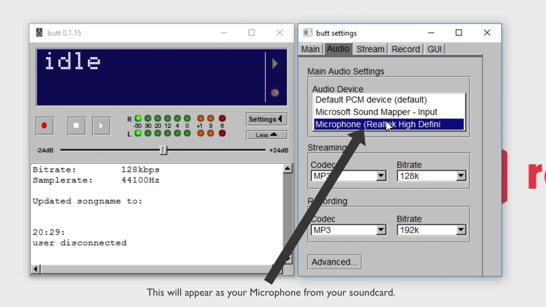The height and width of the screenshot is (307, 546).
Task: Click the Stop button in butt
Action: (x=76, y=125)
